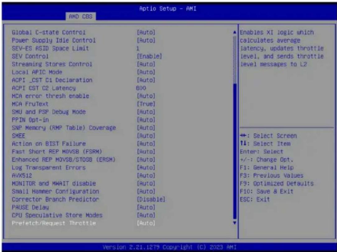Open SMU and PSP Debug Mode [Auto] value
The height and width of the screenshot is (252, 337).
pyautogui.click(x=146, y=112)
